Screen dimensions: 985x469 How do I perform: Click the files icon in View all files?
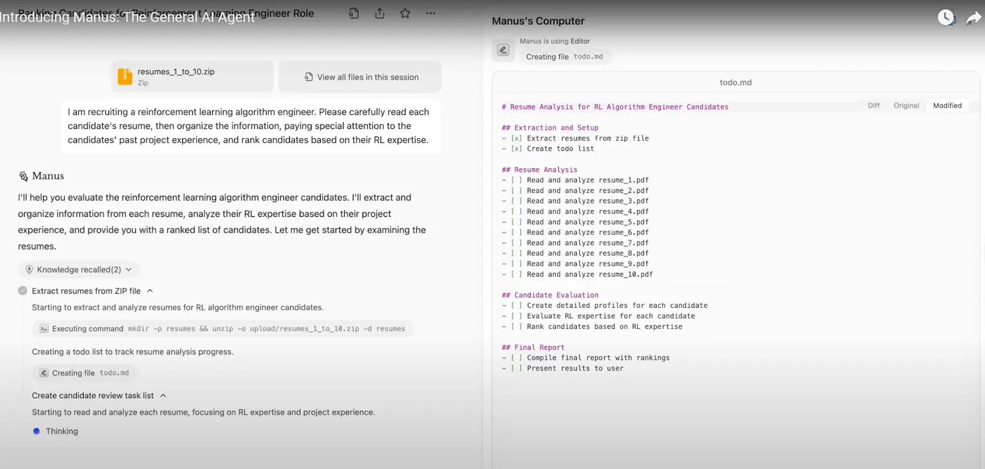(x=308, y=77)
